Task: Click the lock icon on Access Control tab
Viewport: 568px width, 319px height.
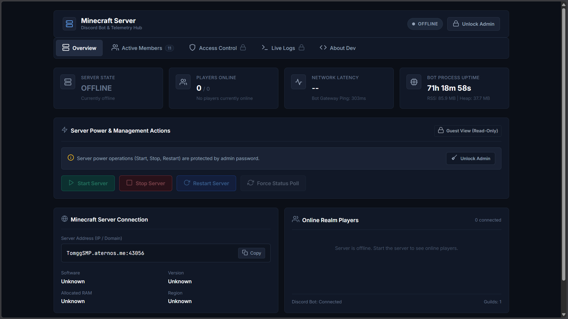Action: (243, 48)
